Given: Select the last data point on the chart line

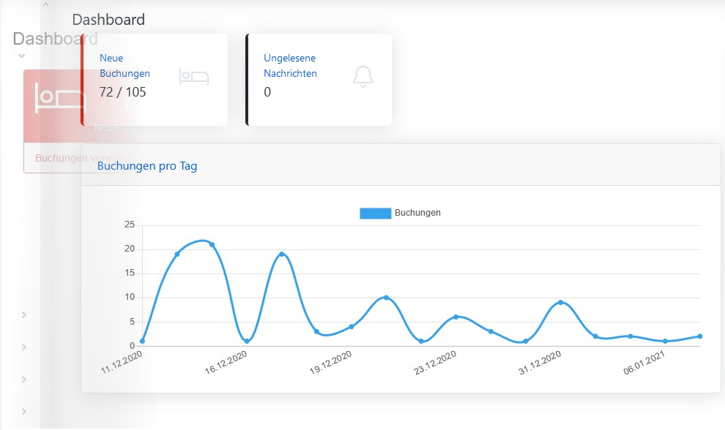Looking at the screenshot, I should 700,336.
